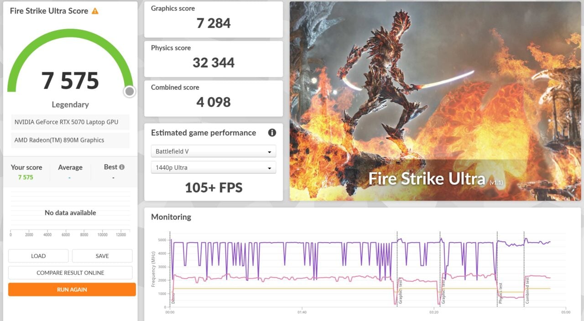The width and height of the screenshot is (584, 321).
Task: Click the info icon next to Best
Action: [122, 167]
